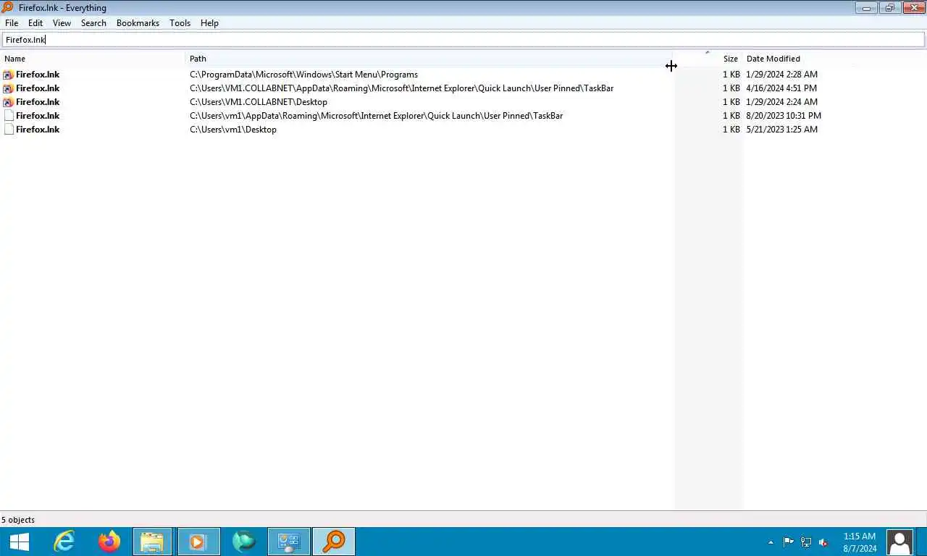Screen dimensions: 927x556
Task: Open the media player taskbar icon
Action: [198, 542]
